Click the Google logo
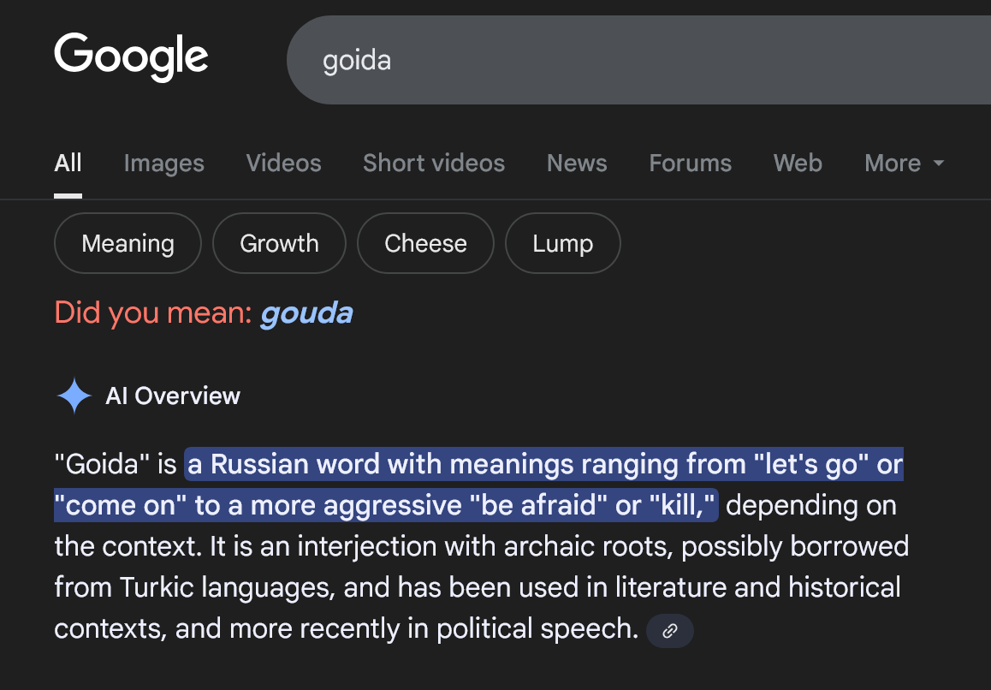The width and height of the screenshot is (991, 690). pyautogui.click(x=131, y=57)
